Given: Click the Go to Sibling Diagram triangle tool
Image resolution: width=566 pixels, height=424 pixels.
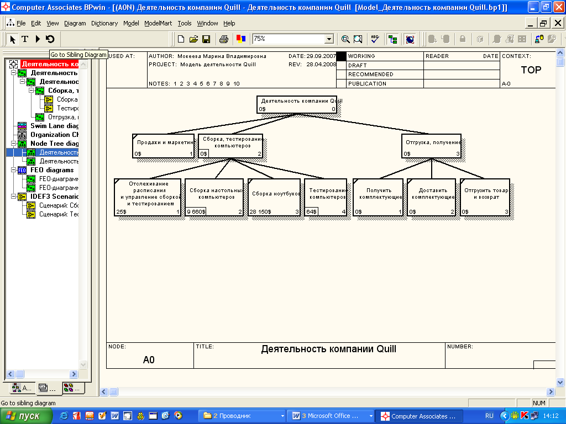Looking at the screenshot, I should pos(38,39).
